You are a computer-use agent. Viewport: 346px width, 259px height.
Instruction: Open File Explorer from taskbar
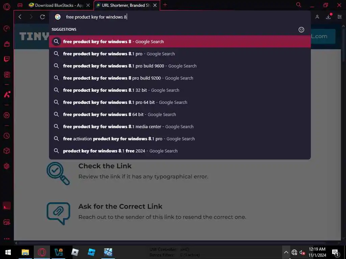pos(25,252)
